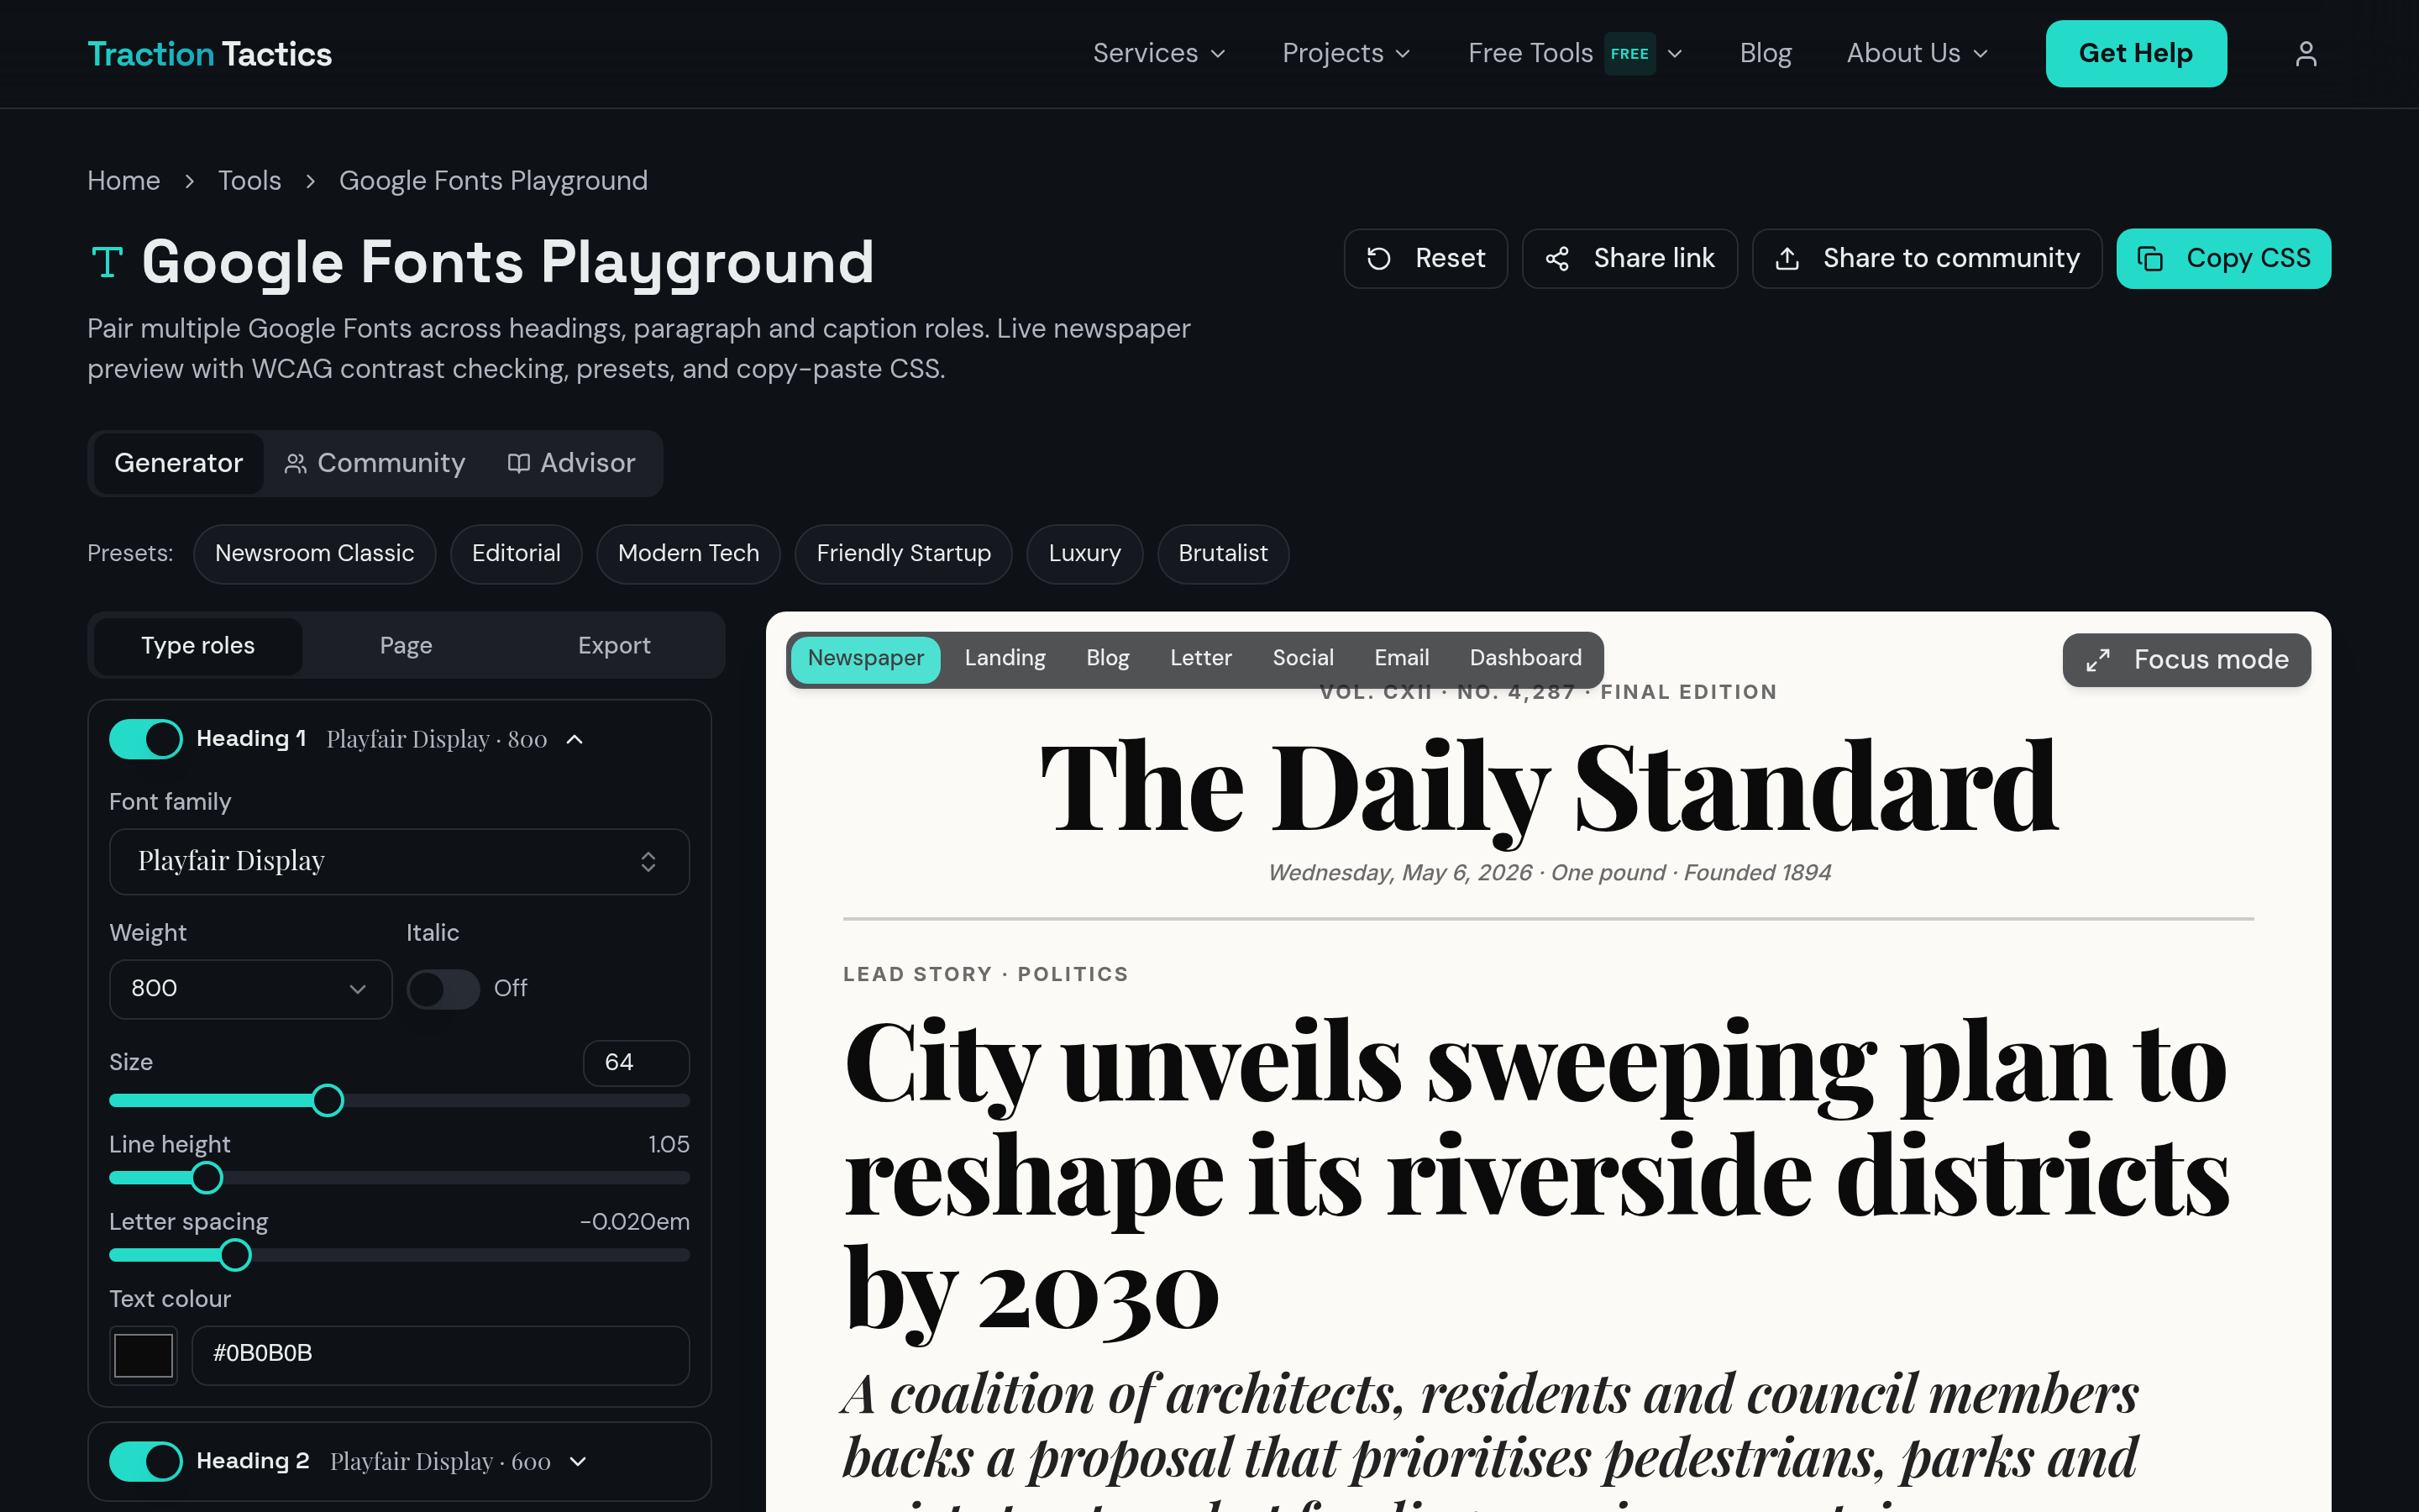The image size is (2419, 1512).
Task: Show the Landing preview
Action: [x=1005, y=659]
